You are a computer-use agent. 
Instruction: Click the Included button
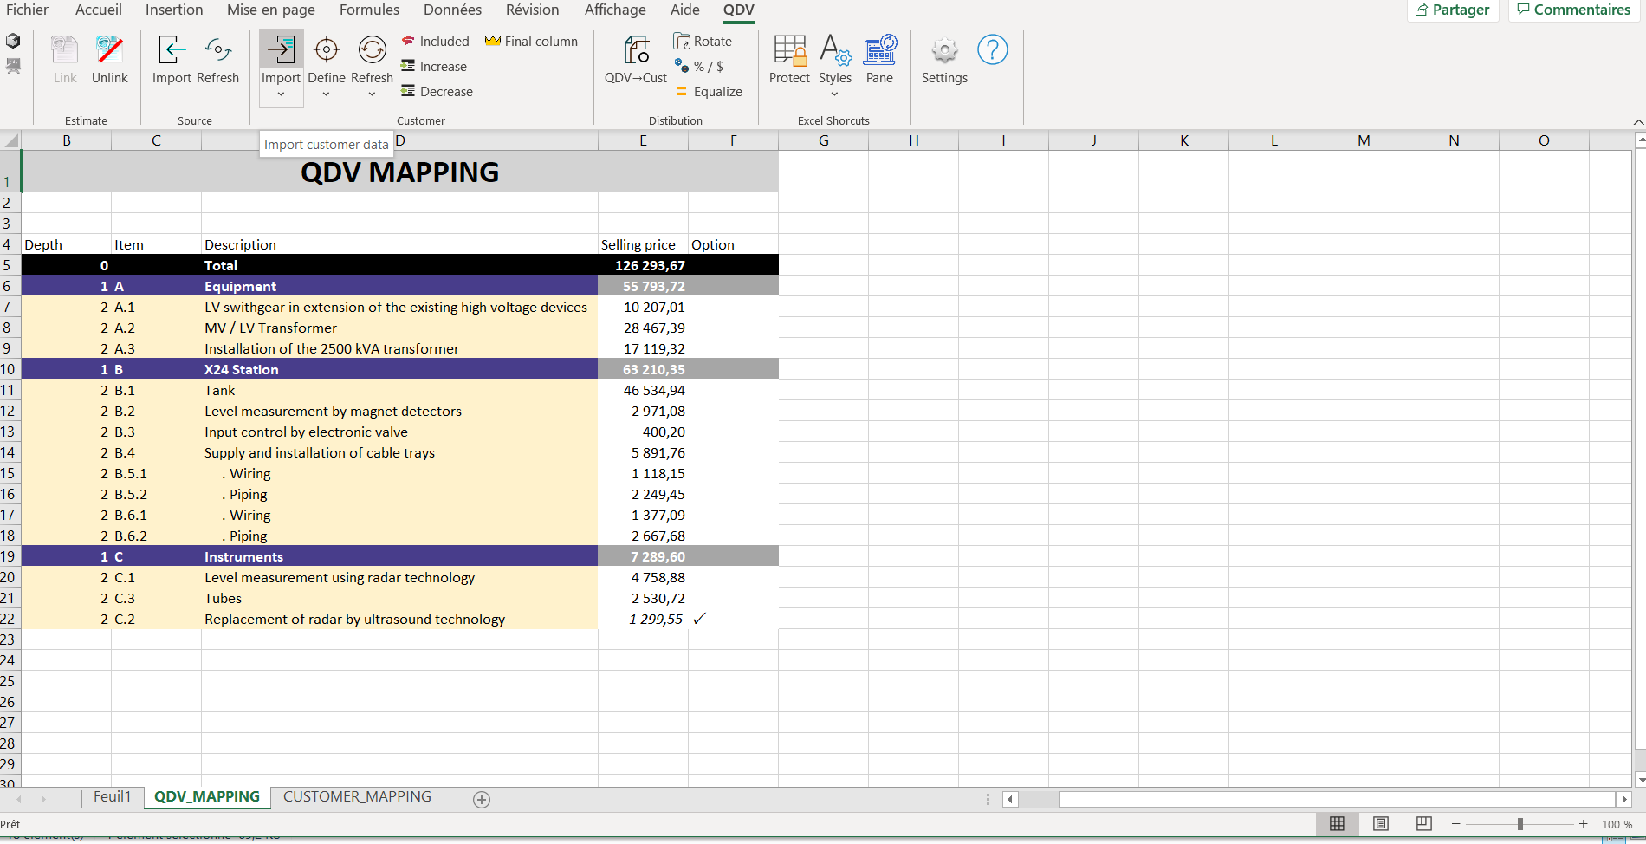pos(435,41)
